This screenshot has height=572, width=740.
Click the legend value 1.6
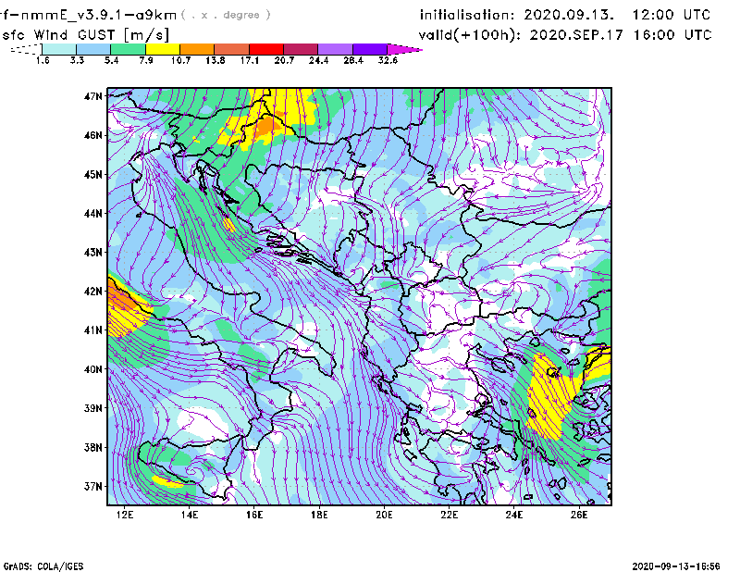[x=43, y=60]
